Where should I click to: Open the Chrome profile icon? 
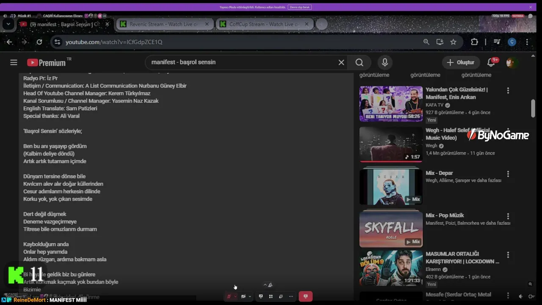tap(512, 42)
